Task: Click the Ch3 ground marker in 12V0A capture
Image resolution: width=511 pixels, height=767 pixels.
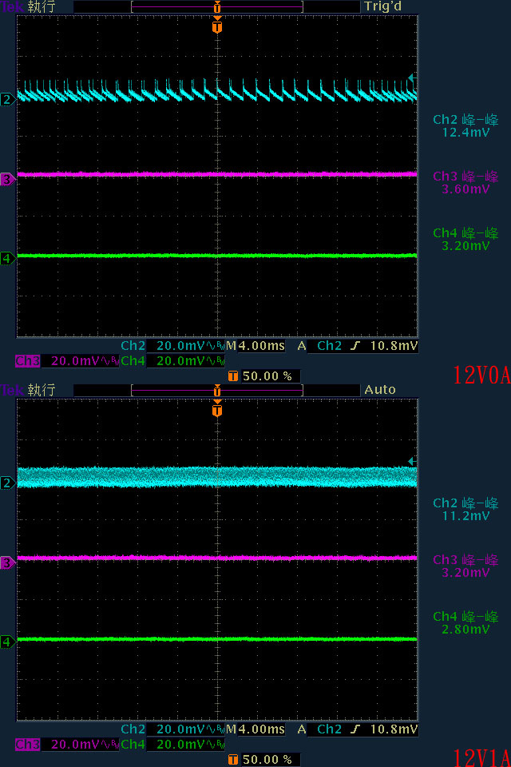Action: (x=7, y=180)
